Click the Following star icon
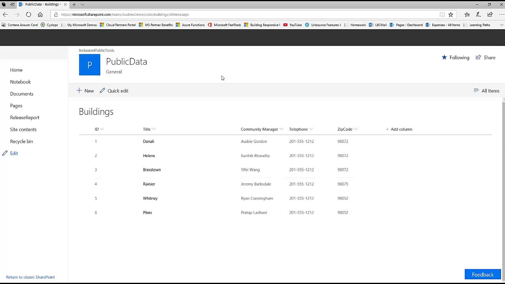The height and width of the screenshot is (284, 505). click(444, 58)
